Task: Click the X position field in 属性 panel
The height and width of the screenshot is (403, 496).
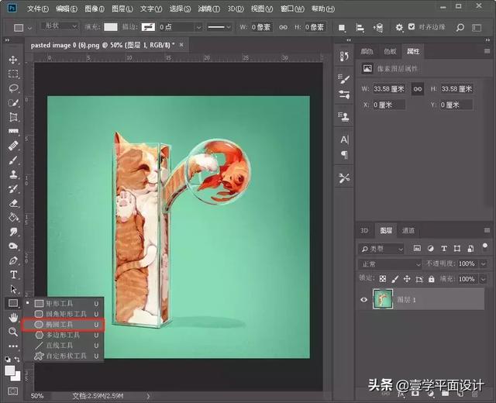Action: tap(388, 105)
